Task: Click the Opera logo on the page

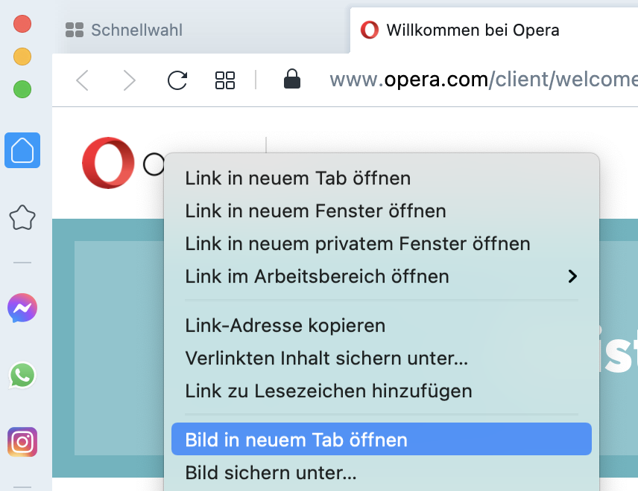Action: [x=108, y=163]
